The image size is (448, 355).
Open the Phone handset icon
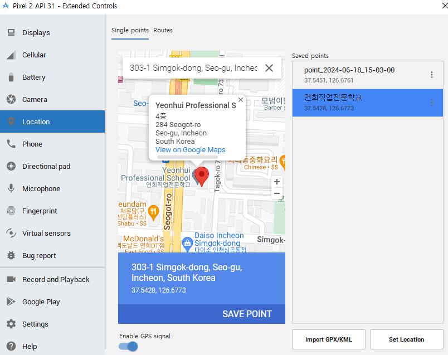[11, 144]
